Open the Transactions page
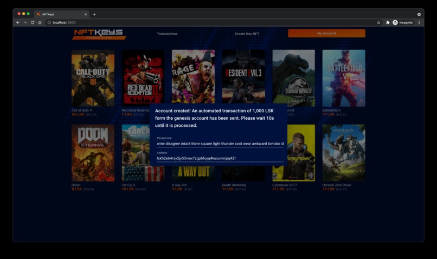Image resolution: width=437 pixels, height=259 pixels. point(167,34)
